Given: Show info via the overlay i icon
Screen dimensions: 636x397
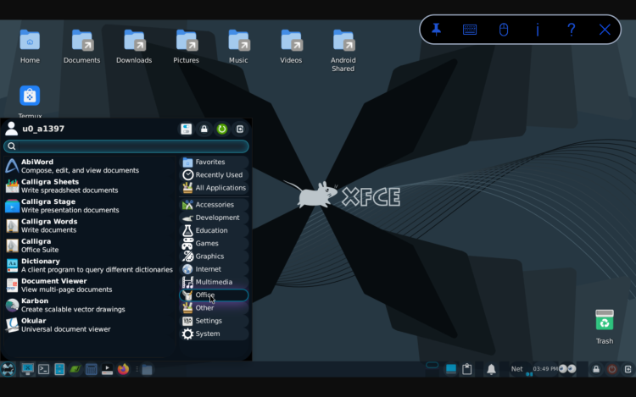Looking at the screenshot, I should coord(538,30).
